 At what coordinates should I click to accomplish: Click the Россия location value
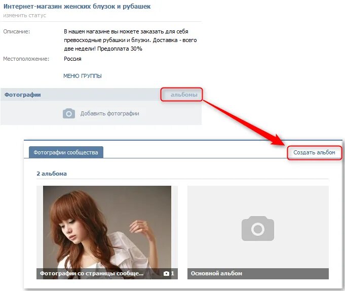72,59
